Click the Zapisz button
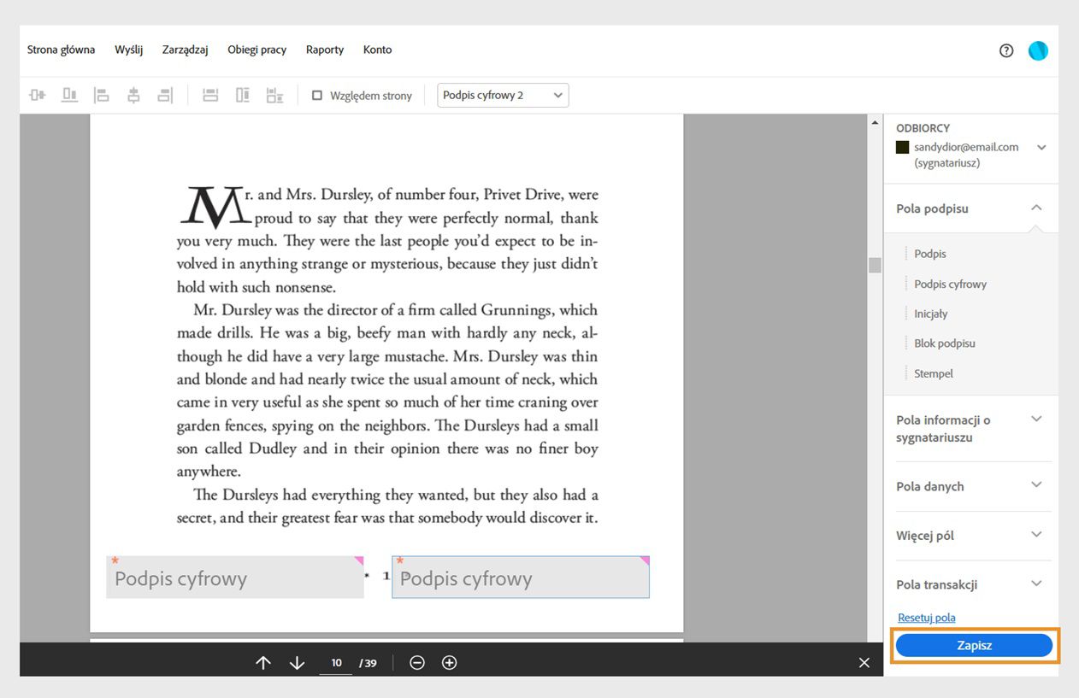 [974, 646]
